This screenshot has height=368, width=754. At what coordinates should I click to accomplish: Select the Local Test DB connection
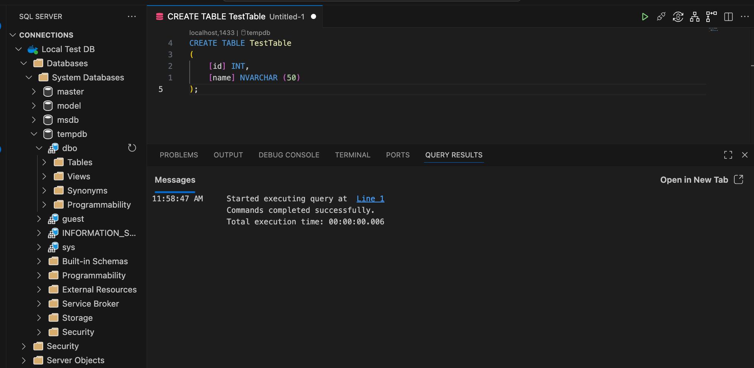[x=68, y=49]
